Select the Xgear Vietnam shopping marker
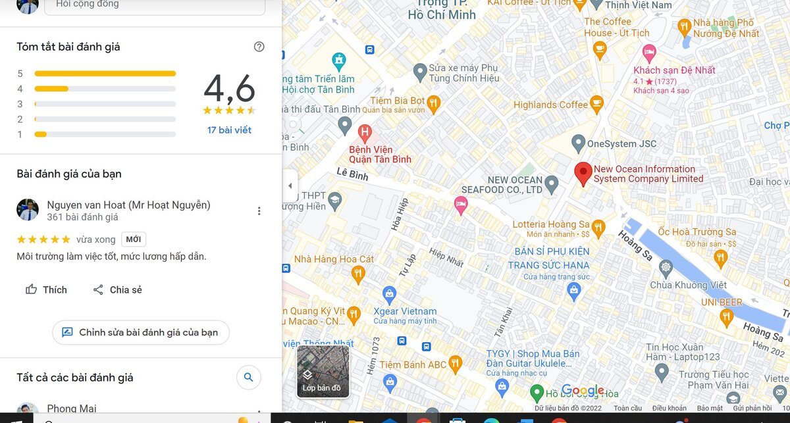 tap(389, 293)
